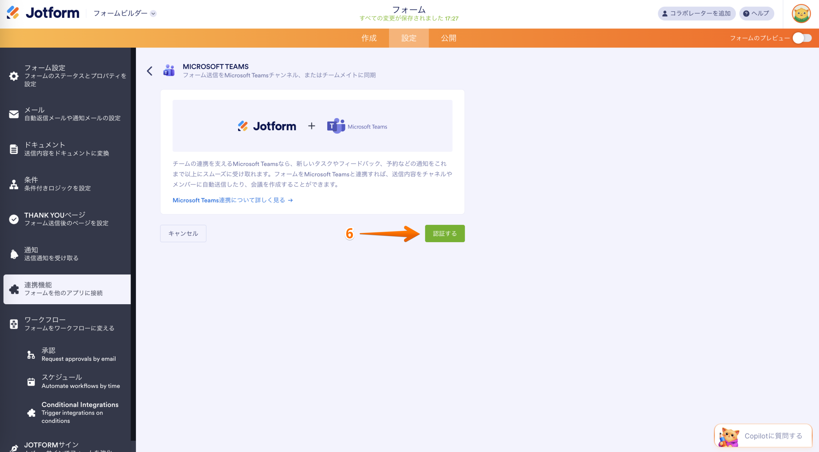The image size is (819, 452).
Task: Click the gear icon for フォーム設定
Action: point(14,76)
